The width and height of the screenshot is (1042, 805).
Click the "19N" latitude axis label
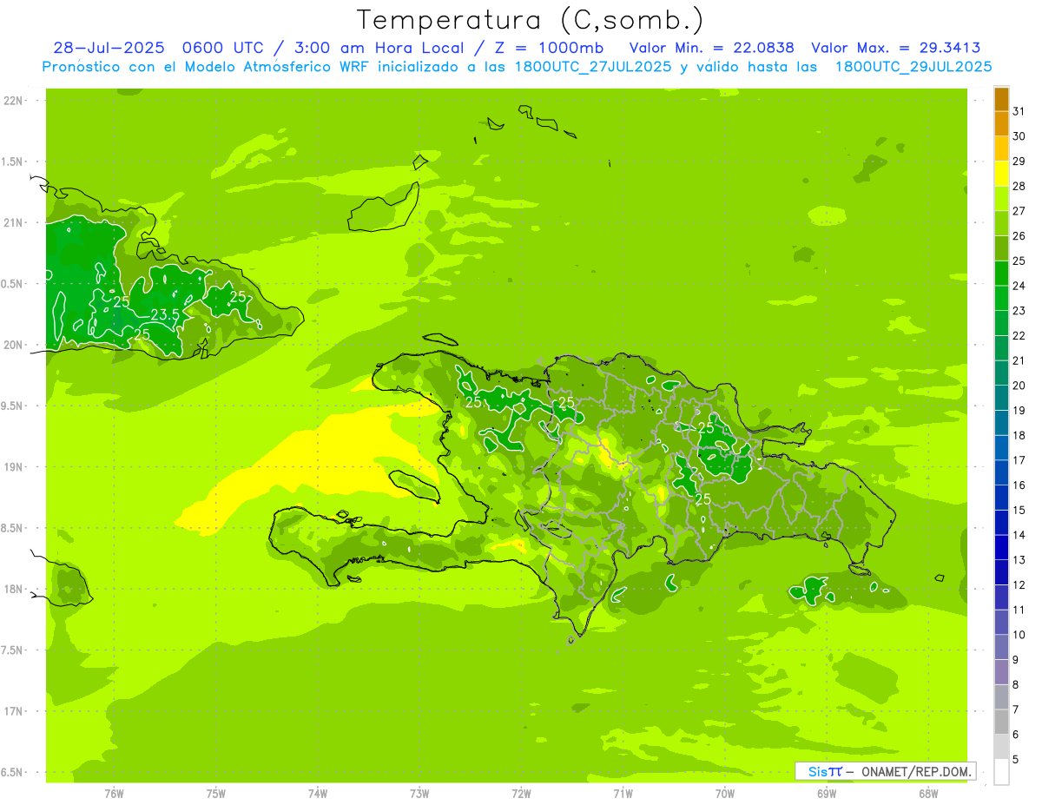pos(13,467)
